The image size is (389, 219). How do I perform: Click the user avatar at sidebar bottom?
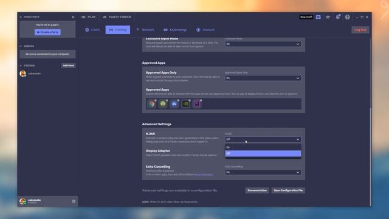pos(23,201)
